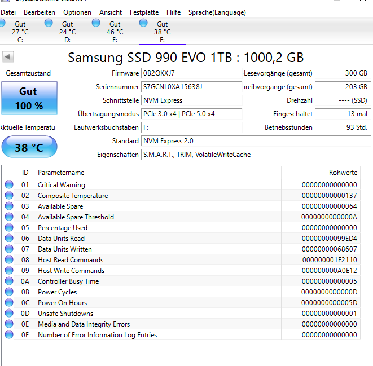373x366 pixels.
Task: Select the Critical Warning parameter name
Action: (x=62, y=185)
